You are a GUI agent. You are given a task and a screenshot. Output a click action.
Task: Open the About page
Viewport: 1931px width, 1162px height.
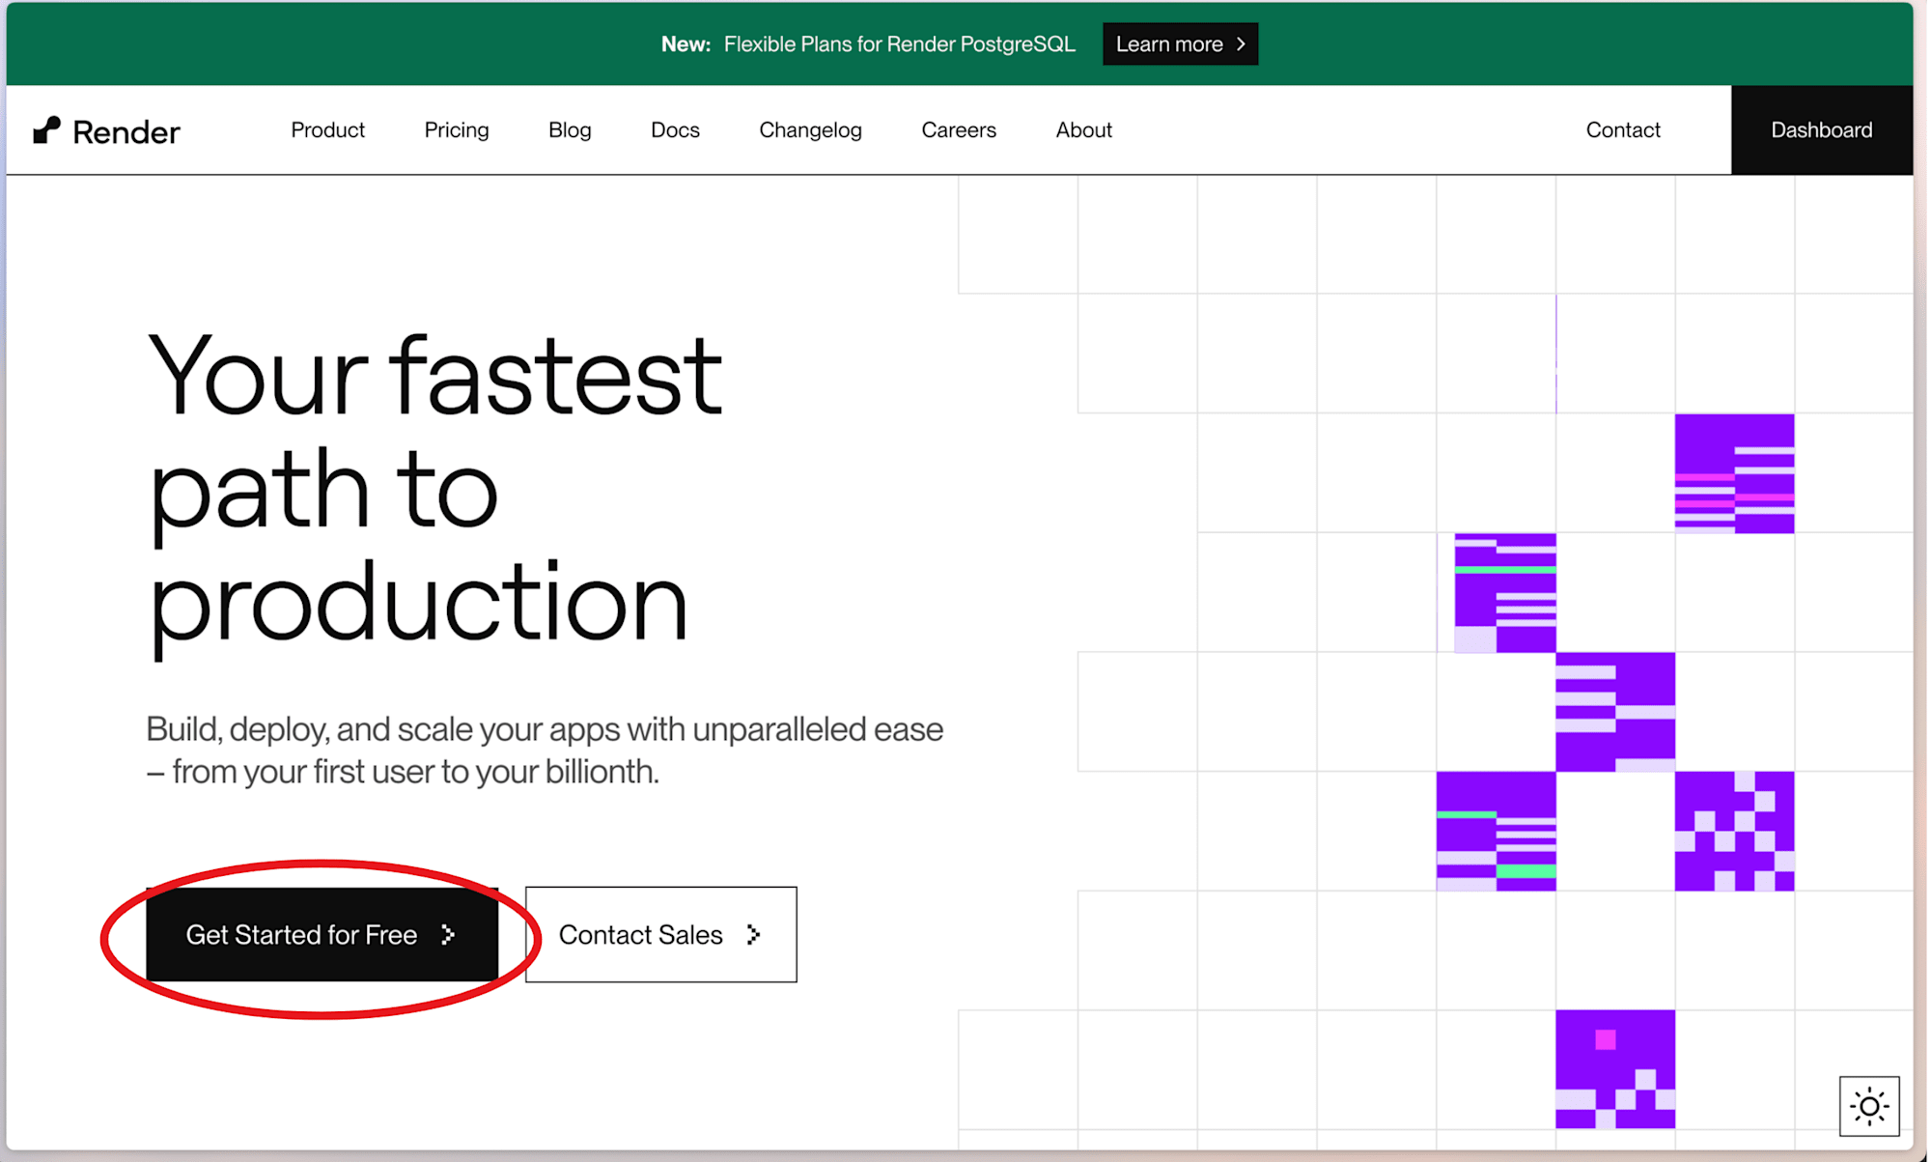coord(1086,130)
